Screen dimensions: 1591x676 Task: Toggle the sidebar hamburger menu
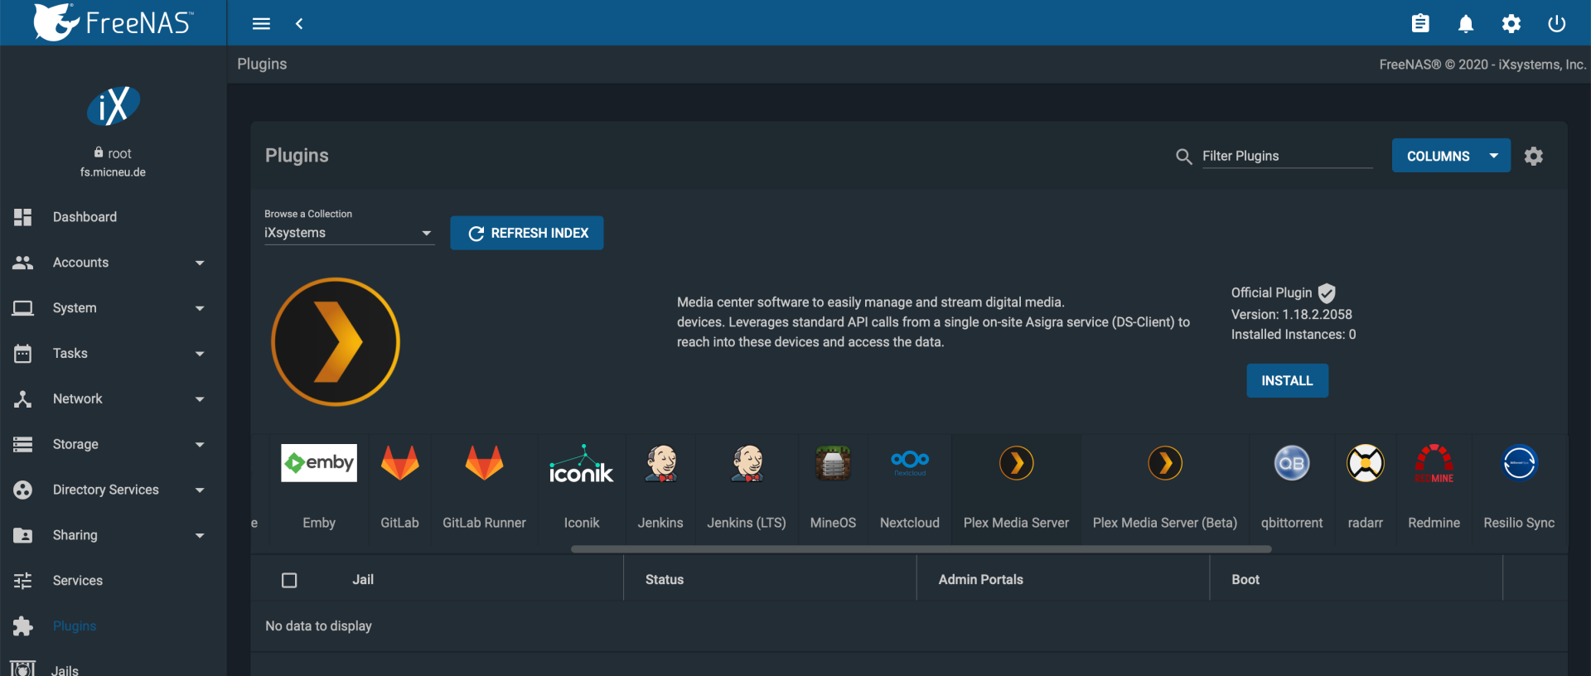pyautogui.click(x=261, y=23)
